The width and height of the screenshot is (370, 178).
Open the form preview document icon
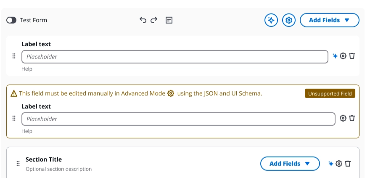[x=169, y=20]
